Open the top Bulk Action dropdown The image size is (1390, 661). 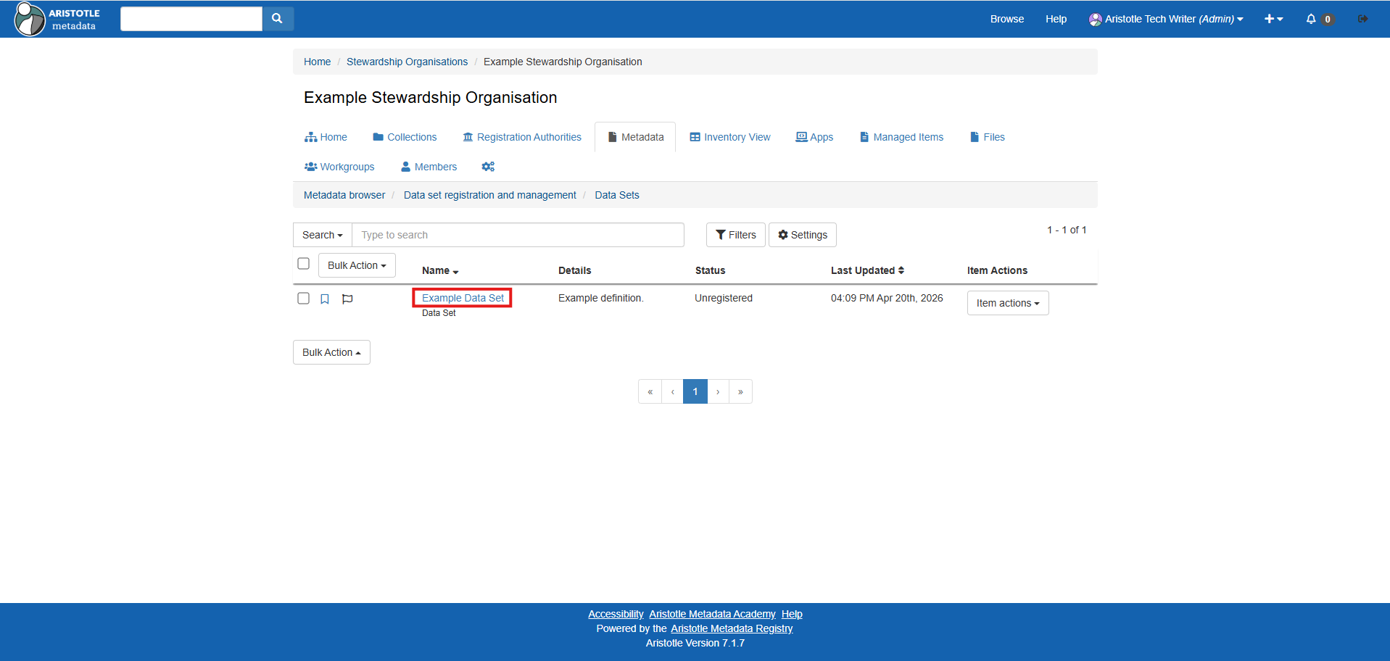pyautogui.click(x=357, y=265)
